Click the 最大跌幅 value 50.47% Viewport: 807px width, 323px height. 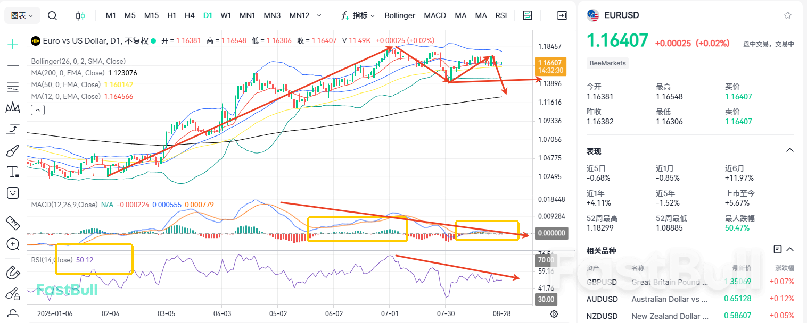737,228
